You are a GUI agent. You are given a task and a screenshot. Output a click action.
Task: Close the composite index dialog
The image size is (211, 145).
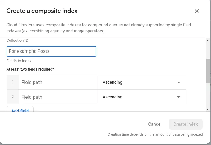(197, 11)
